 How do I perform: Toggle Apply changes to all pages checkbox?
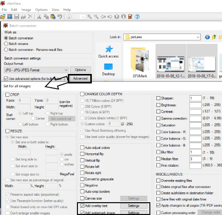coord(158,205)
